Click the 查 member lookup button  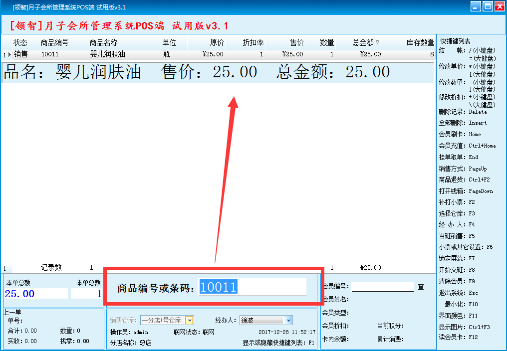[421, 287]
